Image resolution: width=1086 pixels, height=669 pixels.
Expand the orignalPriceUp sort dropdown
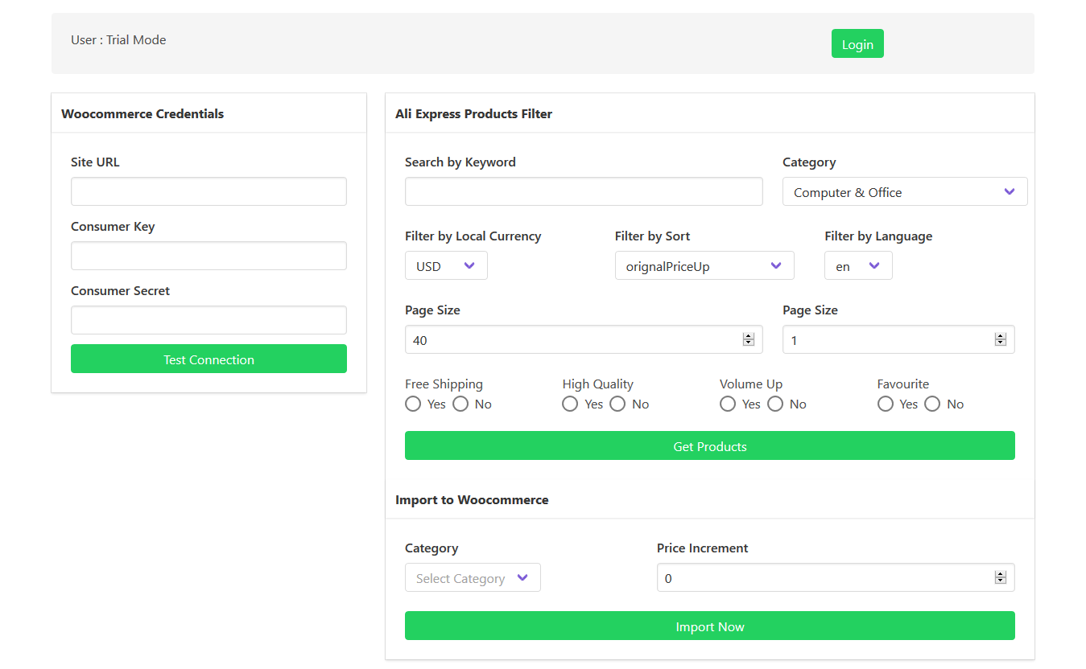tap(704, 265)
